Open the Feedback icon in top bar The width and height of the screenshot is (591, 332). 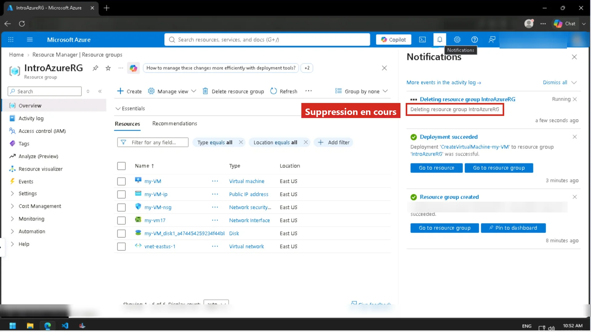tap(492, 40)
